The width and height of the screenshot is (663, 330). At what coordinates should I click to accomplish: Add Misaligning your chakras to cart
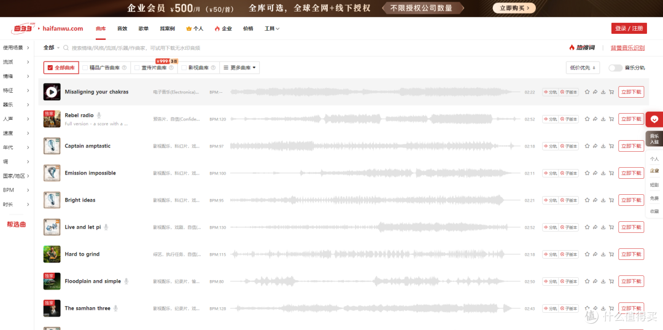click(x=611, y=92)
